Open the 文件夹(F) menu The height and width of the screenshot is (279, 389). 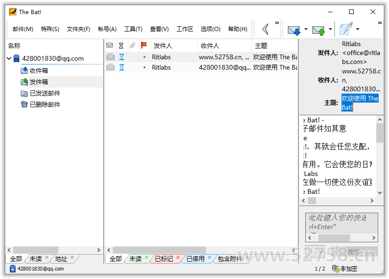[78, 29]
